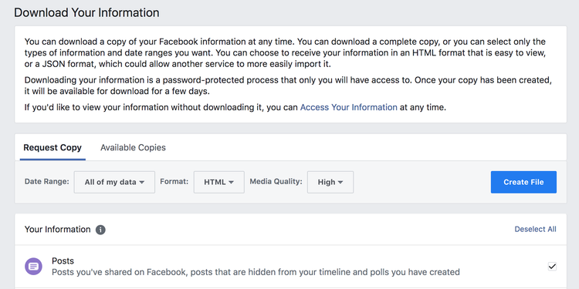The height and width of the screenshot is (289, 579).
Task: Click the Download Your Information heading
Action: click(86, 12)
